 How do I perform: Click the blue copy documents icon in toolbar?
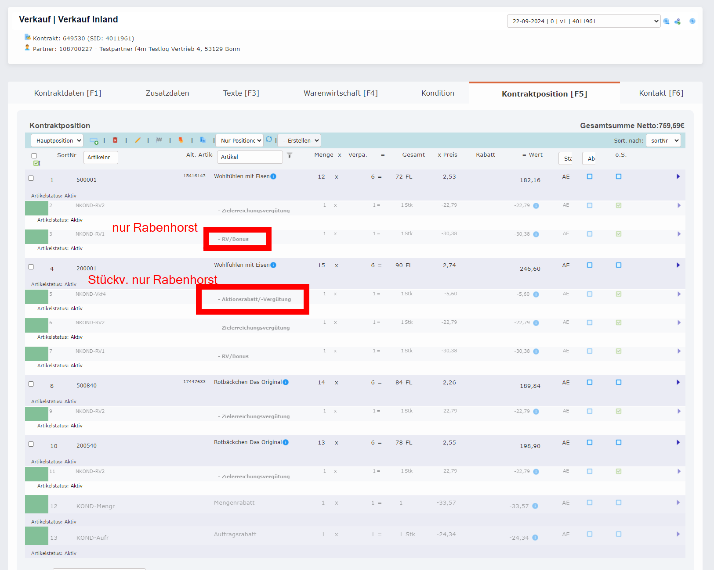click(x=203, y=140)
